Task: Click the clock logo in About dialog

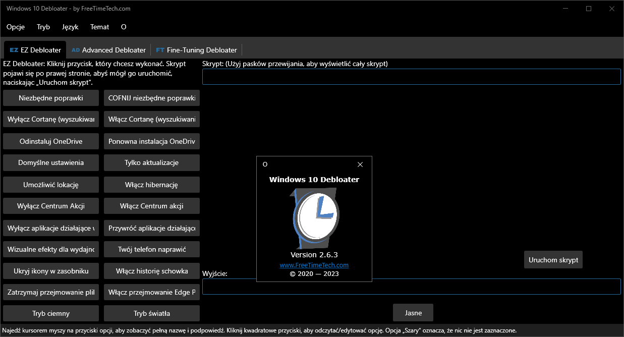Action: point(314,218)
